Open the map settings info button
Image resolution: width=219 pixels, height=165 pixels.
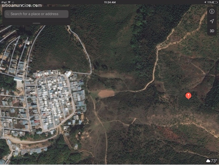click(212, 11)
